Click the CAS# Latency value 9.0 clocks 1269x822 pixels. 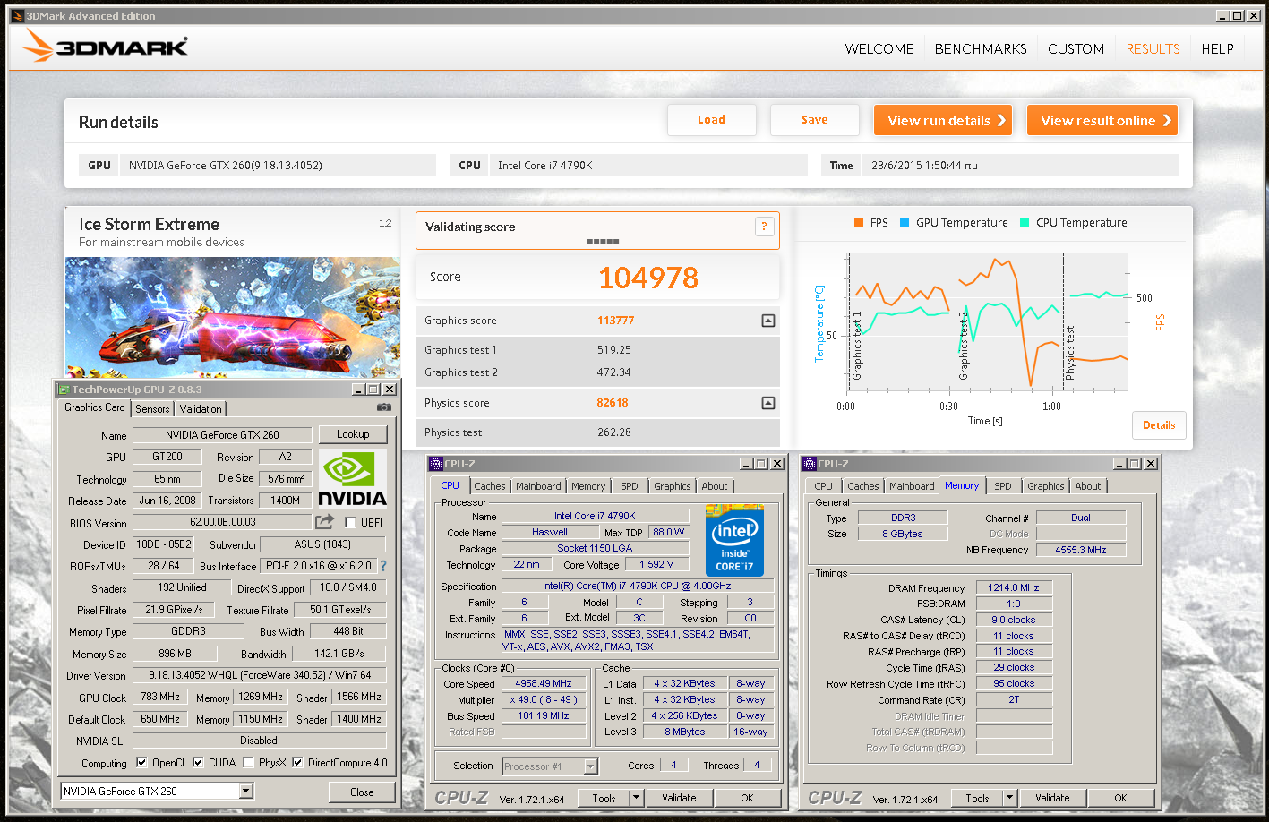click(x=1014, y=620)
